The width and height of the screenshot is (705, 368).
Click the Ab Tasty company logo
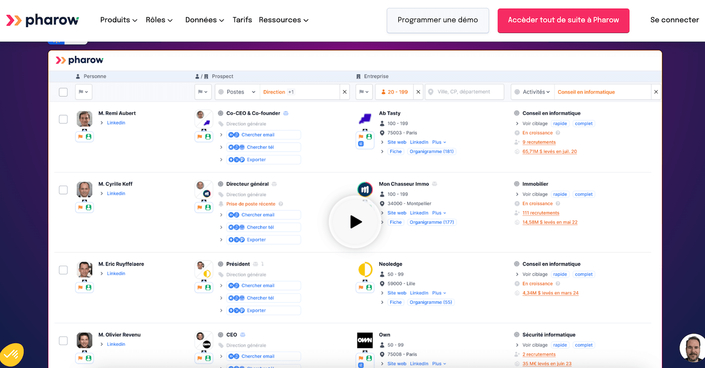pyautogui.click(x=365, y=119)
